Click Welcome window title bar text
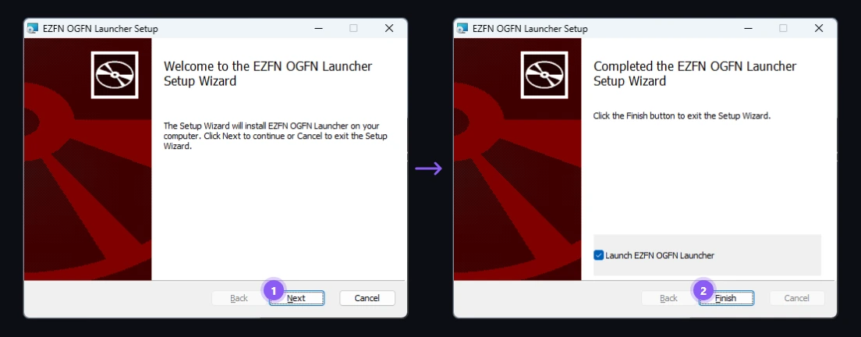 pyautogui.click(x=101, y=29)
